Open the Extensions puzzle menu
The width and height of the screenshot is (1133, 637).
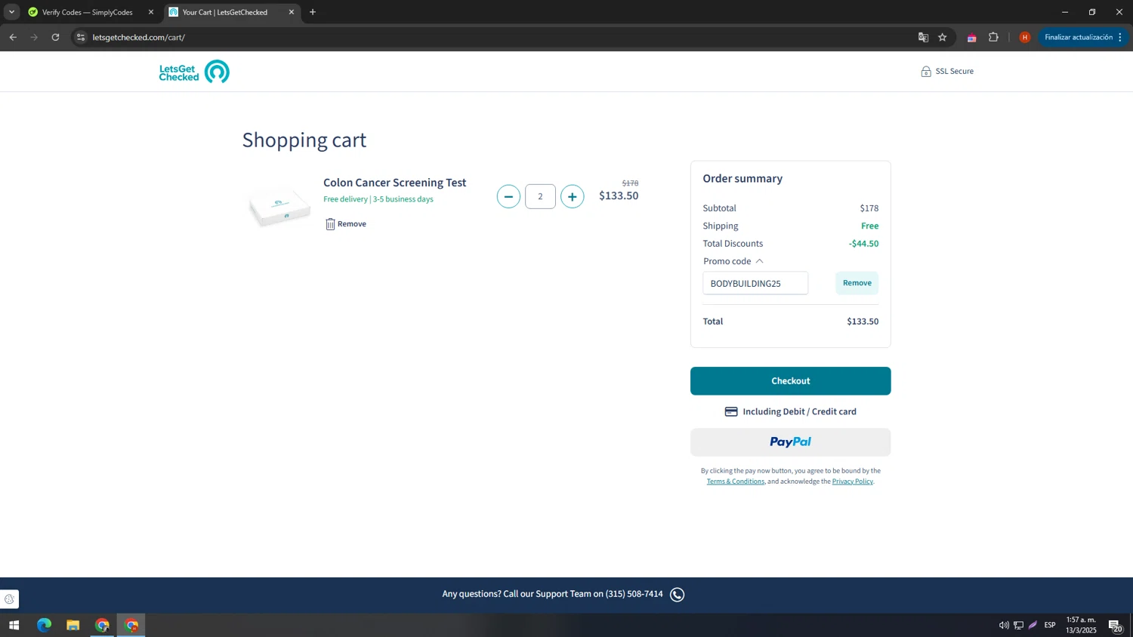993,37
